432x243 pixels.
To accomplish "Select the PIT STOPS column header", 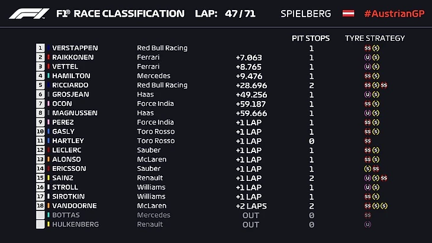I will pyautogui.click(x=311, y=38).
